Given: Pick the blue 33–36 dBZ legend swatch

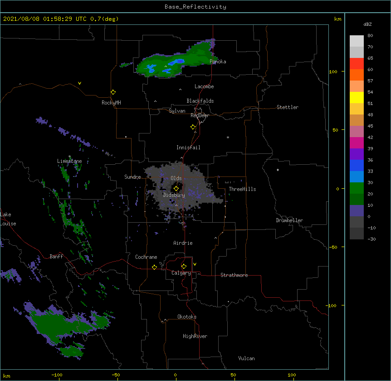Looking at the screenshot, I should point(357,165).
